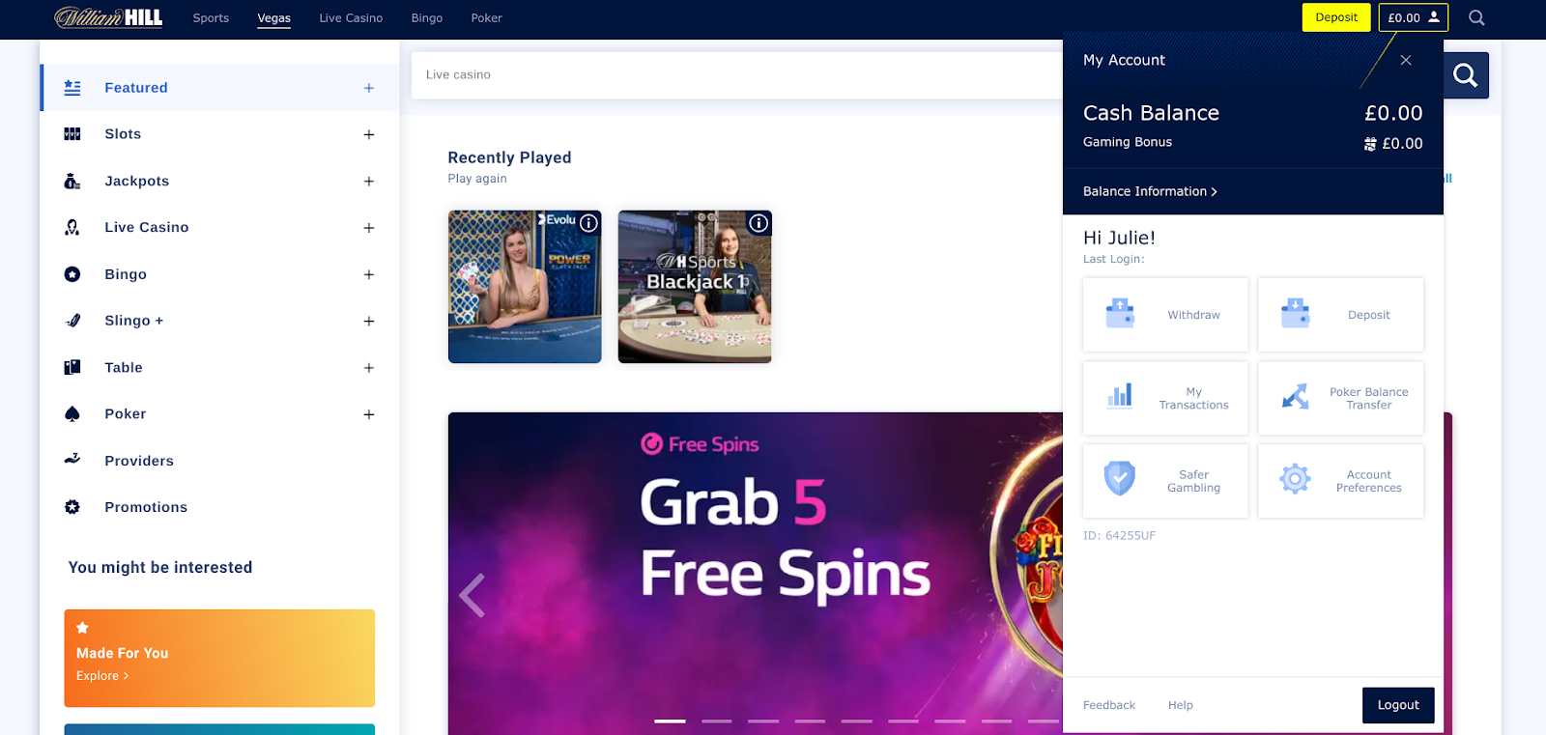Viewport: 1546px width, 735px height.
Task: Open the Help link
Action: pyautogui.click(x=1180, y=705)
